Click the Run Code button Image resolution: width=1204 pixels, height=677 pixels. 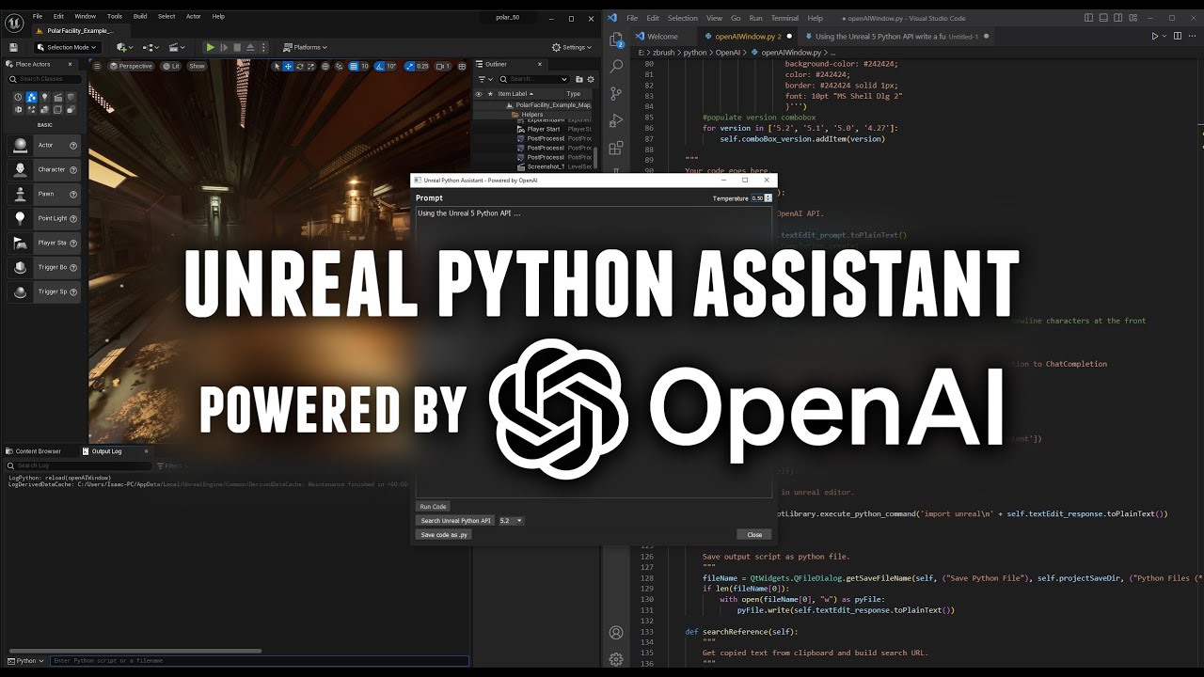[x=433, y=507]
